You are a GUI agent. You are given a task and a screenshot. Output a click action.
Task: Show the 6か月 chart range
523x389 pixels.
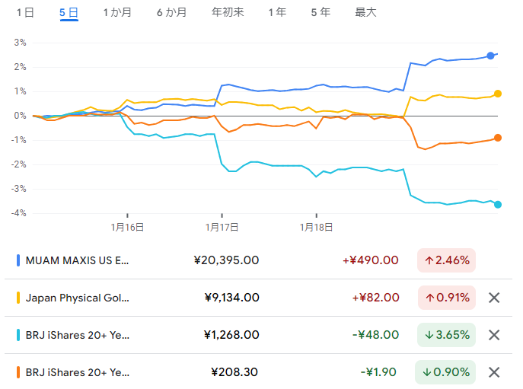(x=171, y=12)
